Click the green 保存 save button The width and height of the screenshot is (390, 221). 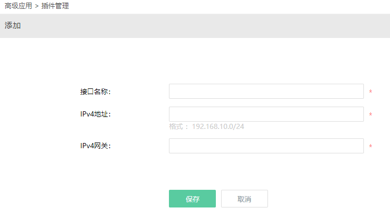[x=192, y=199]
